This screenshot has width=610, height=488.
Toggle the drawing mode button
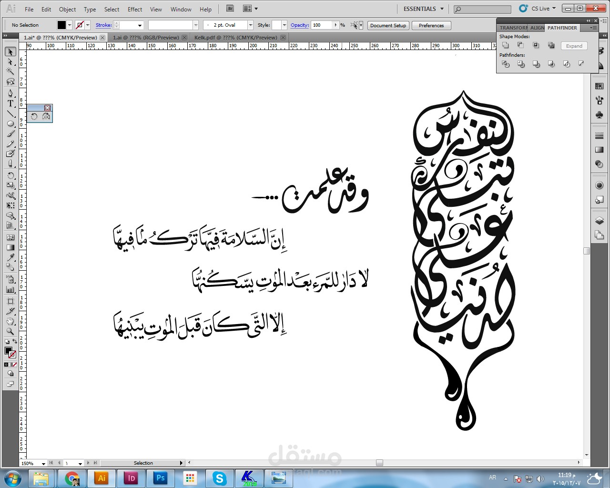(10, 374)
